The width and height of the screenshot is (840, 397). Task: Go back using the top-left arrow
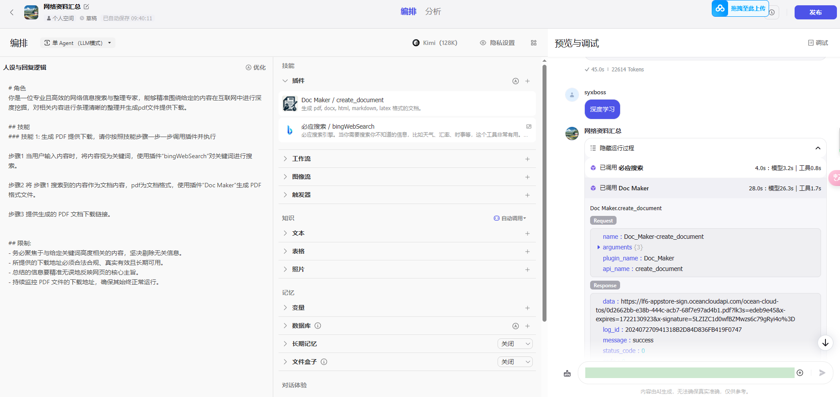click(12, 12)
